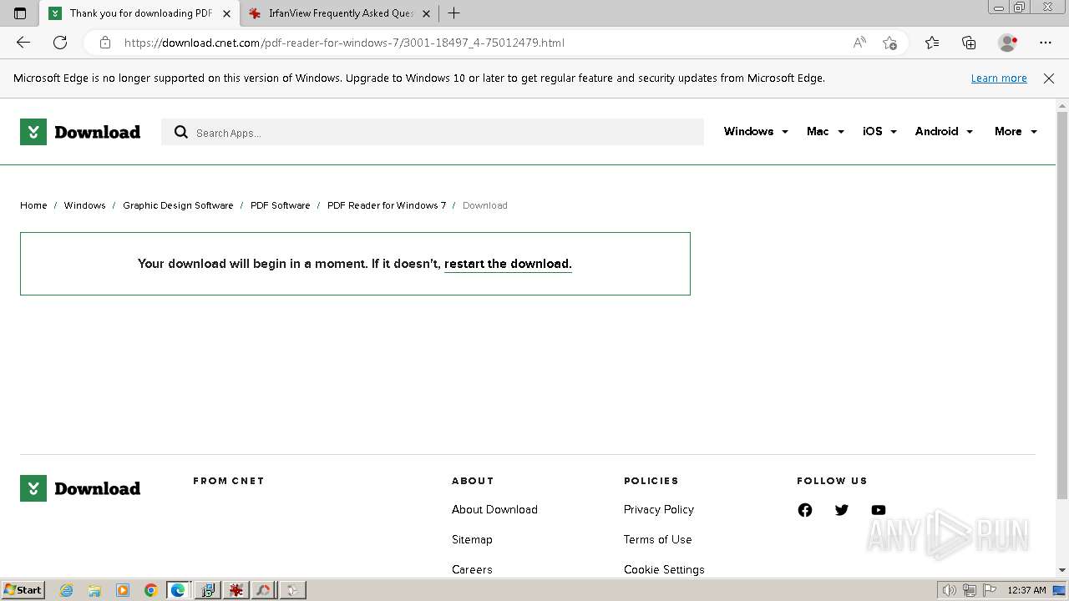Open Google Chrome from taskbar
The image size is (1069, 601).
point(150,590)
